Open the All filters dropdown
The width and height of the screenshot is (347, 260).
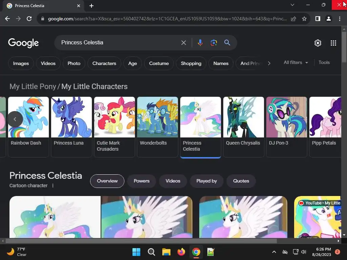coord(295,63)
